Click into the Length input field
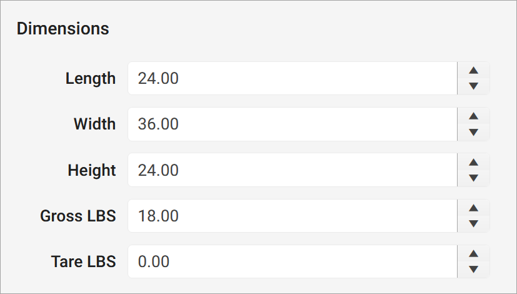Viewport: 517px width, 294px height. pos(292,78)
